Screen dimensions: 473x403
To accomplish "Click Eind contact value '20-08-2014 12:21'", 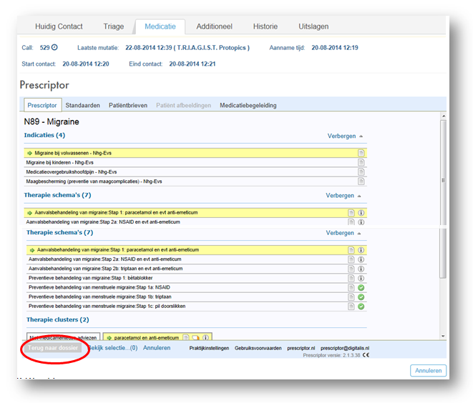I will [x=192, y=64].
